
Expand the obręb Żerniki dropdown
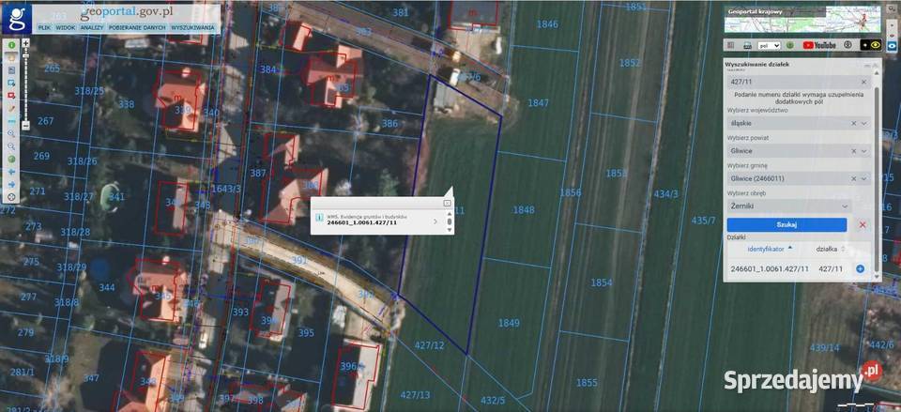click(x=845, y=206)
